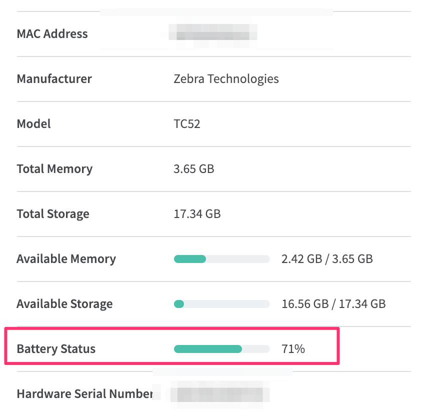Select the Zebra Technologies text

coord(226,79)
